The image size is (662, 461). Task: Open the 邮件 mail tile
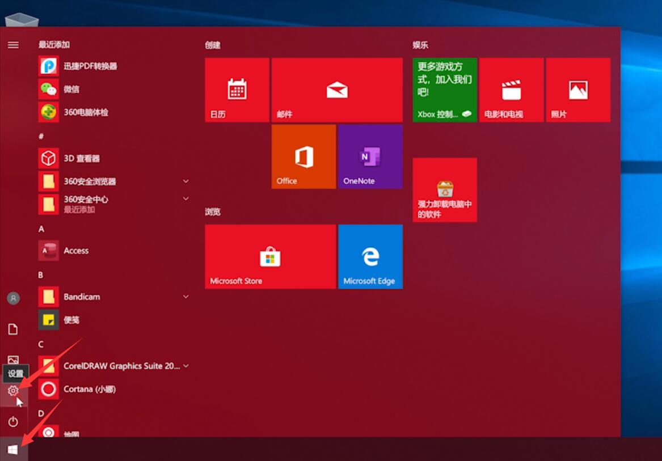pos(337,90)
